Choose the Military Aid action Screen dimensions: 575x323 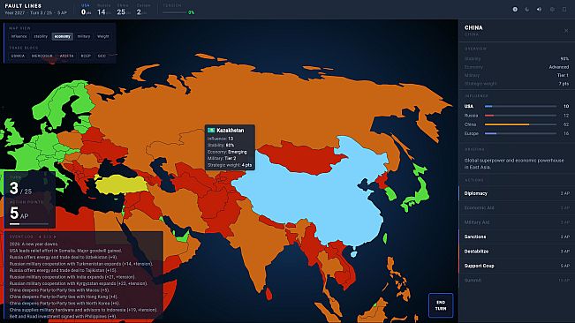point(517,222)
